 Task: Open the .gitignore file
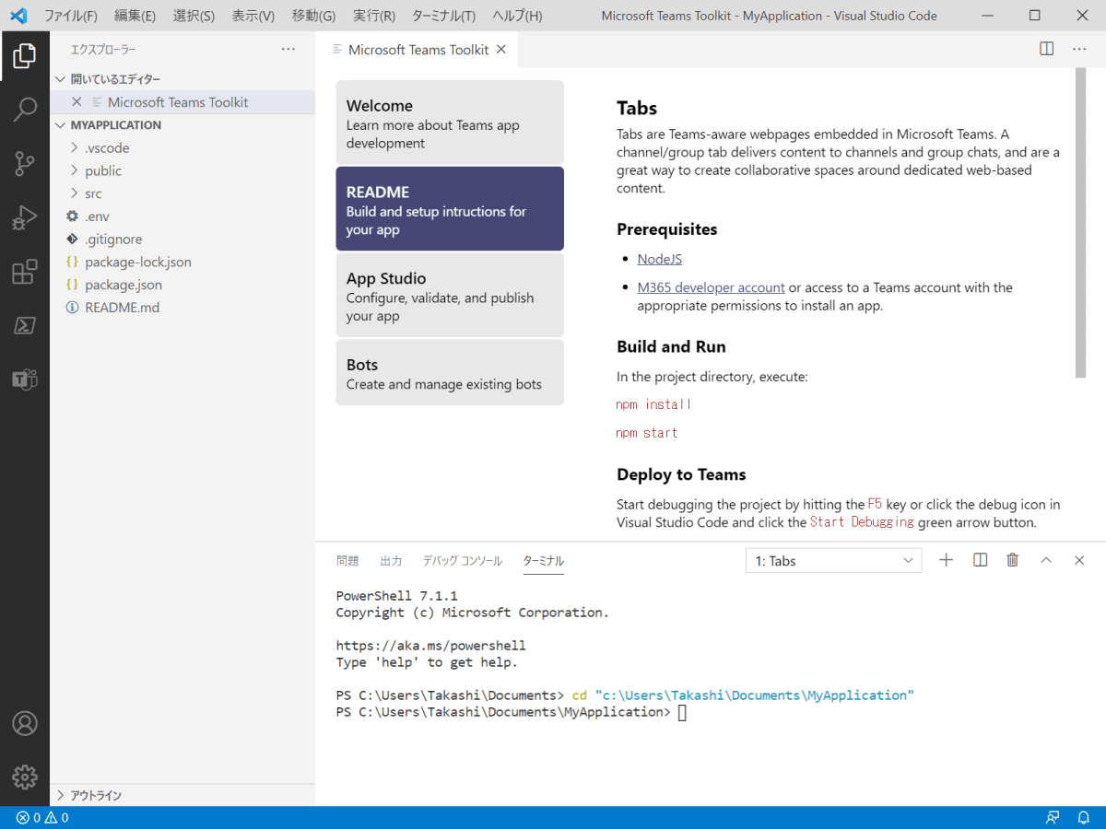(x=182, y=239)
